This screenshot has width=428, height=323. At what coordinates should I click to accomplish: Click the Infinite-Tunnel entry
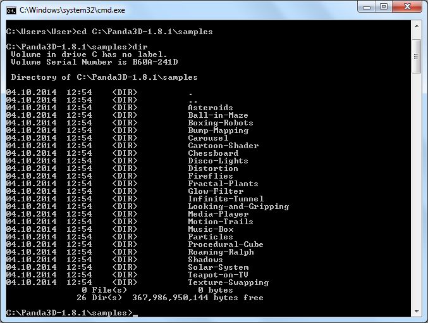pos(226,199)
